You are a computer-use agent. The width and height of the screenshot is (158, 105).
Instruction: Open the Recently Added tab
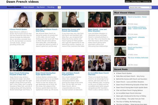[14, 7]
